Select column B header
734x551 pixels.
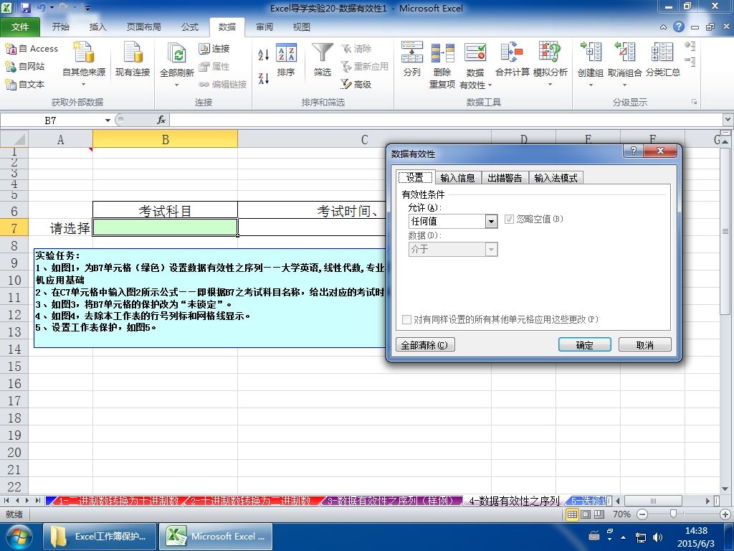point(166,139)
